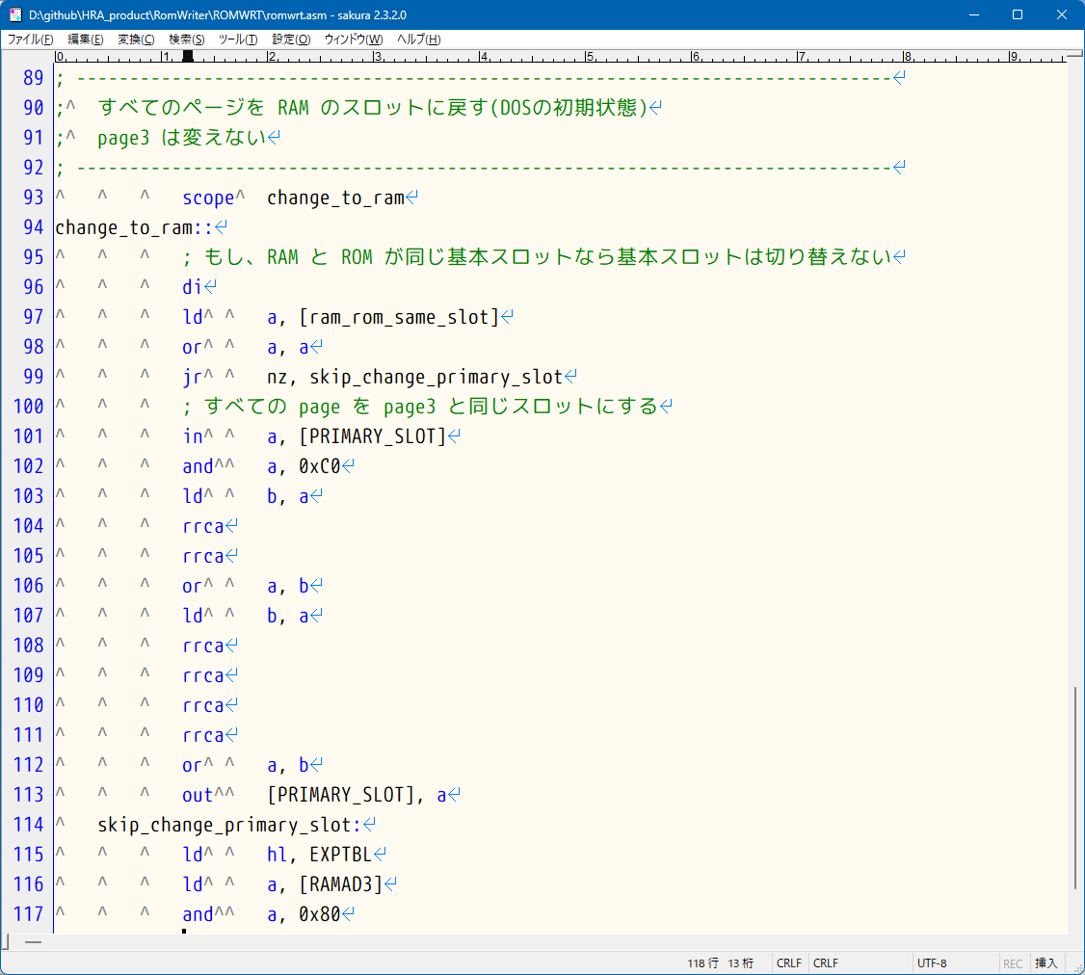
Task: Open the 検索(S) menu
Action: (x=186, y=40)
